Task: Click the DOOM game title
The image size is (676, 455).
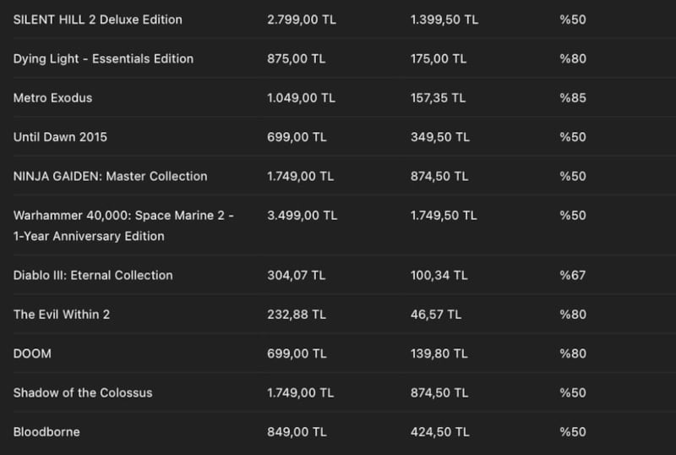Action: 32,354
